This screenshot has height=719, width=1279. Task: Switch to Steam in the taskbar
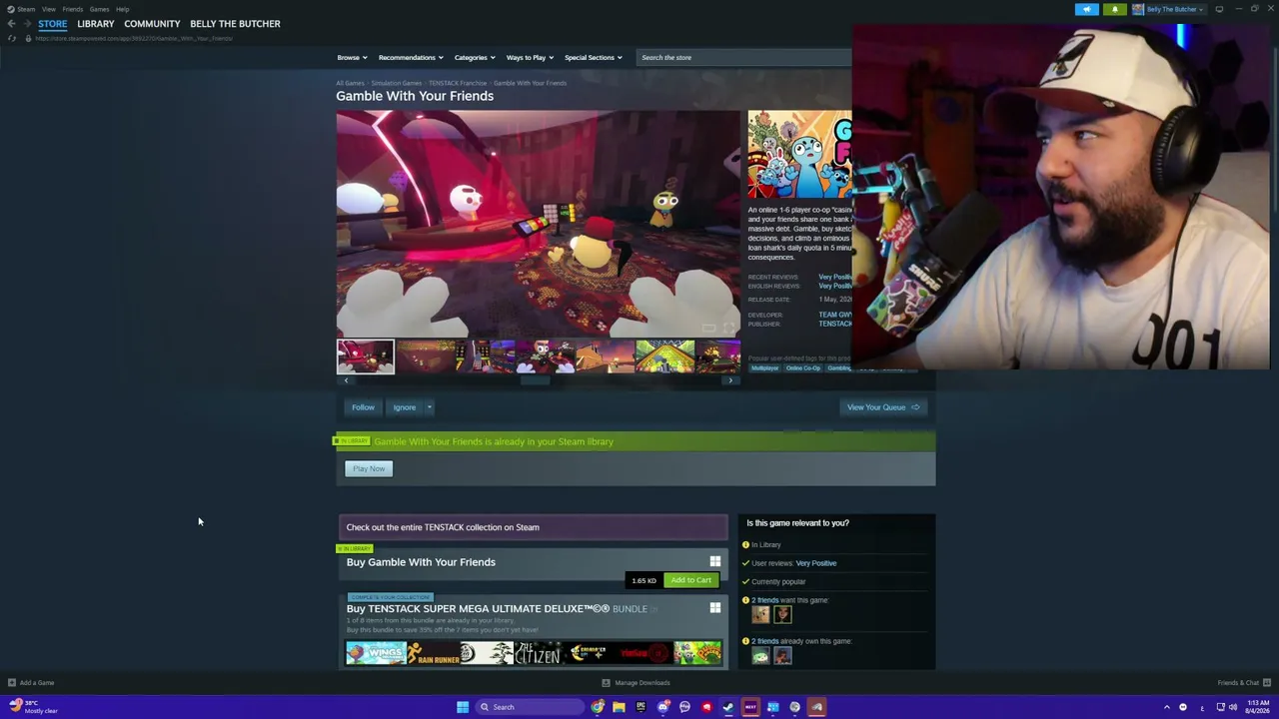click(x=728, y=707)
